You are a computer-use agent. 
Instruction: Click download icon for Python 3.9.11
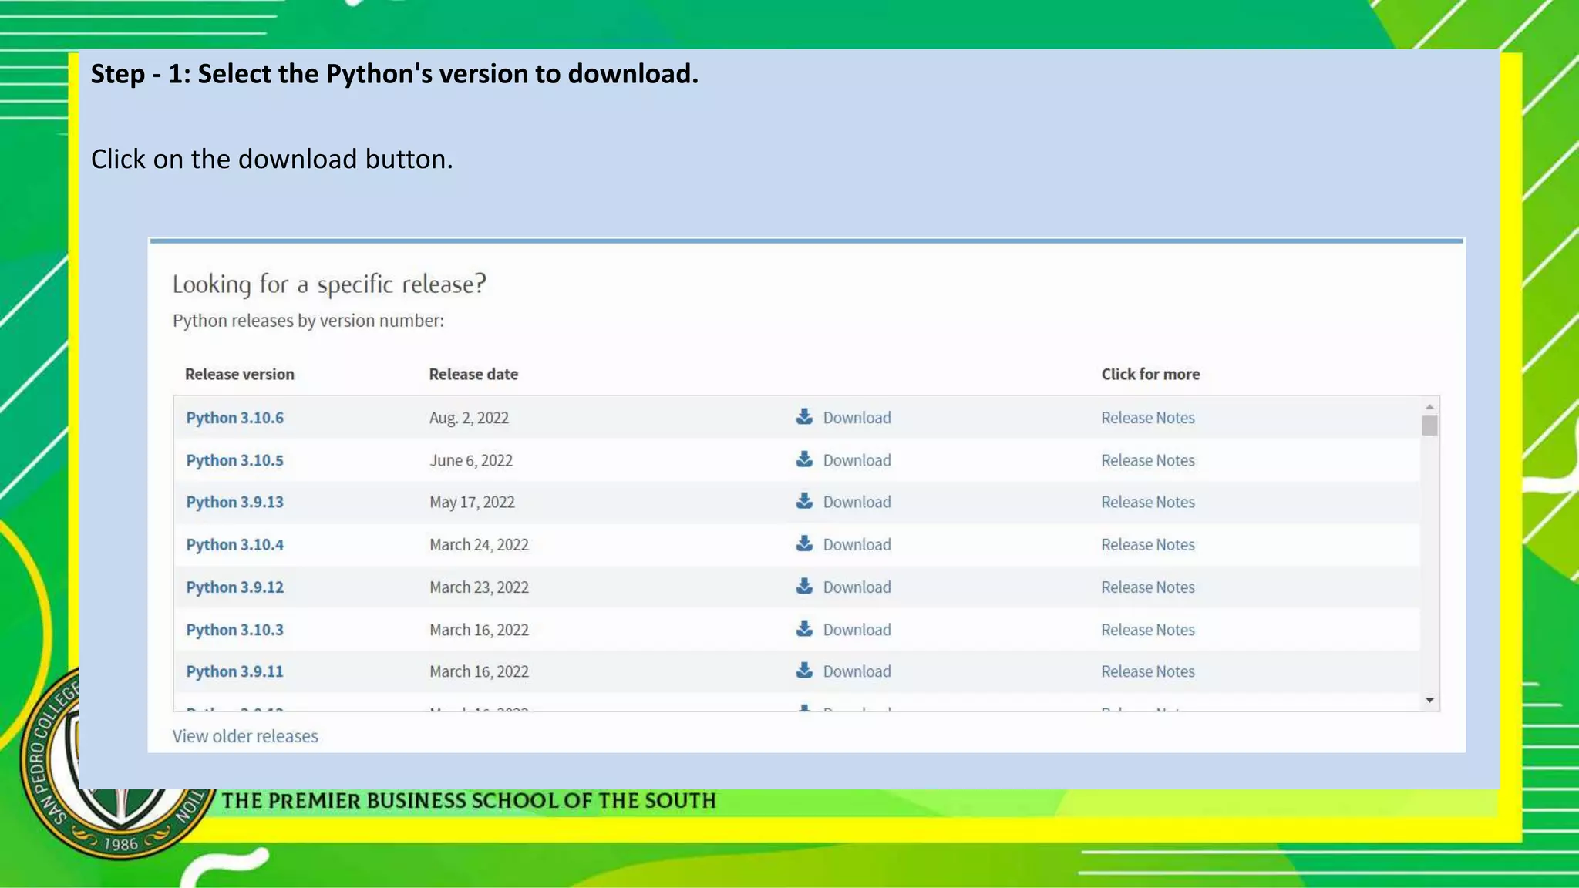[804, 670]
